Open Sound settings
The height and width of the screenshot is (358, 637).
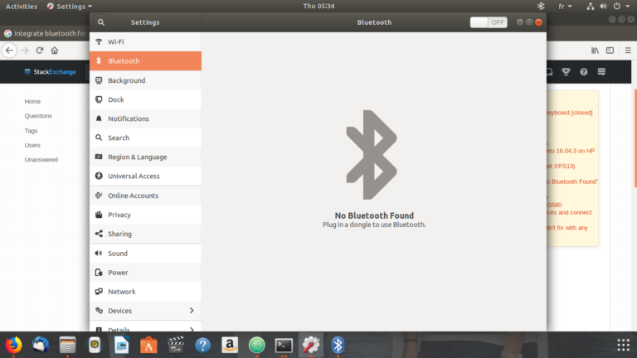click(145, 254)
